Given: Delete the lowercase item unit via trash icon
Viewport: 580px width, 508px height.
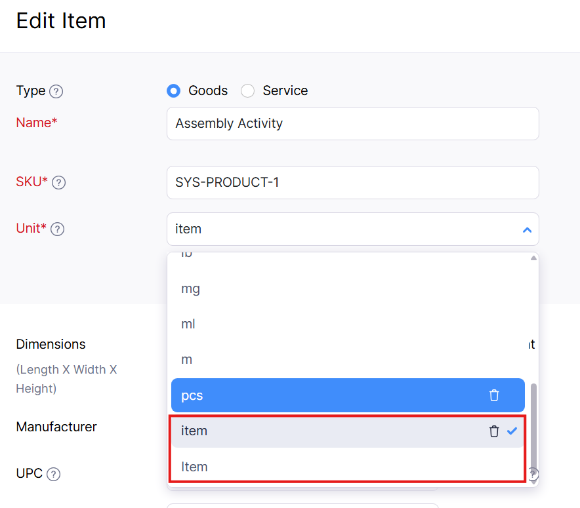Looking at the screenshot, I should click(x=494, y=431).
